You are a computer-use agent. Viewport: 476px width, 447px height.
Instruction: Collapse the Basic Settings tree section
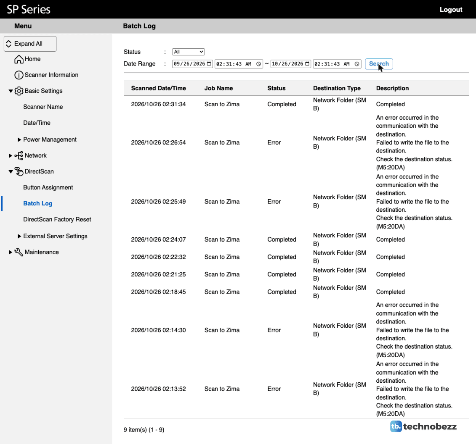click(x=11, y=91)
